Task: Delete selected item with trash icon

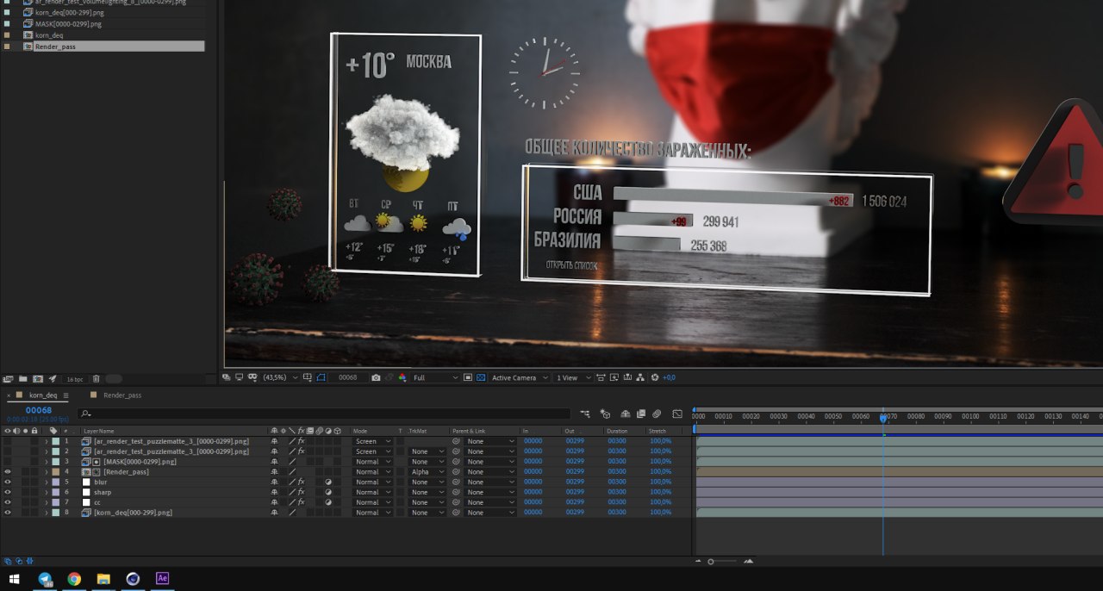Action: [97, 378]
